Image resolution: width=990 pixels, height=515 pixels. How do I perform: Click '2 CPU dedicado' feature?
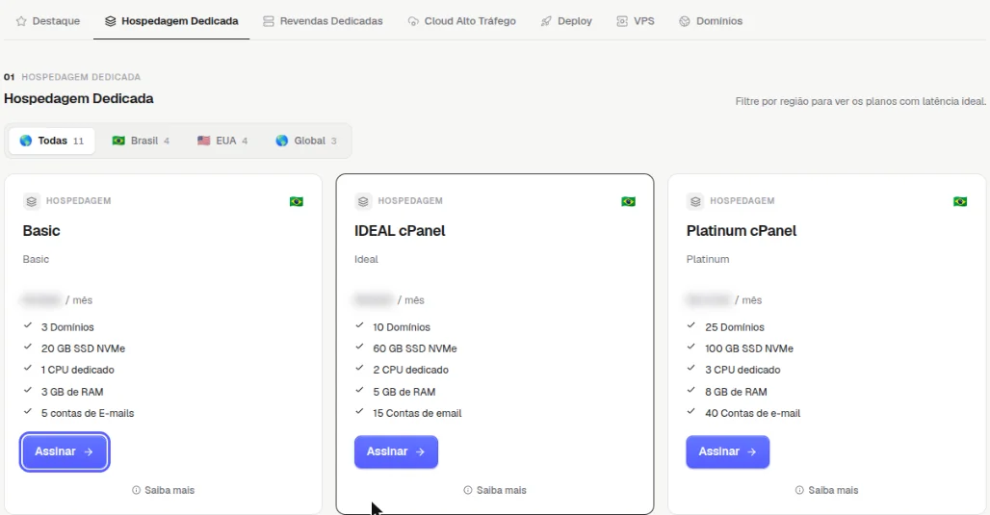[410, 370]
